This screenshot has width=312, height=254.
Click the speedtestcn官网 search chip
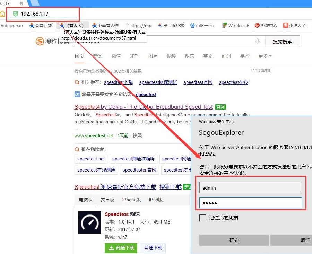[139, 170]
